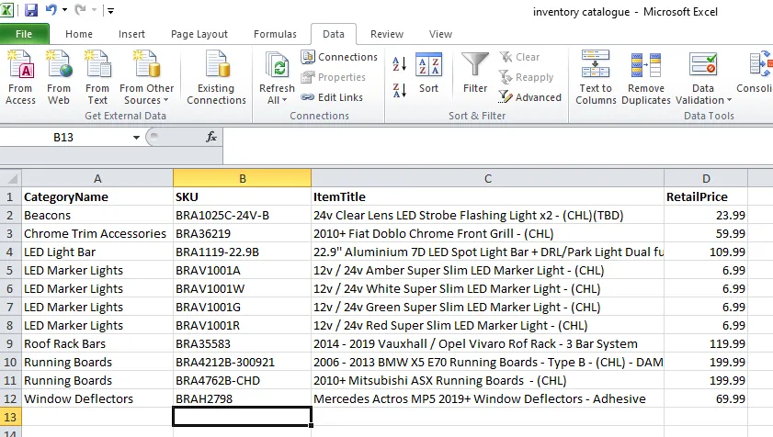Open the Undo history dropdown arrow
Viewport: 773px width, 437px height.
(64, 10)
